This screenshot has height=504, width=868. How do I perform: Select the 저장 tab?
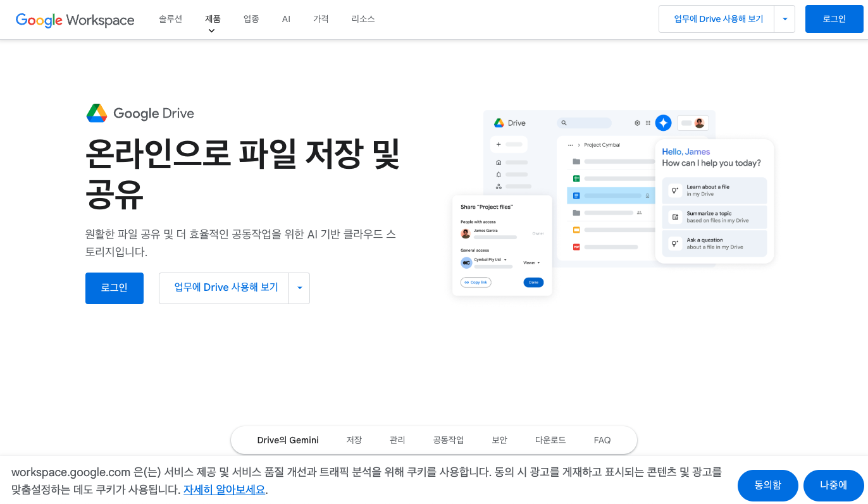click(x=354, y=440)
